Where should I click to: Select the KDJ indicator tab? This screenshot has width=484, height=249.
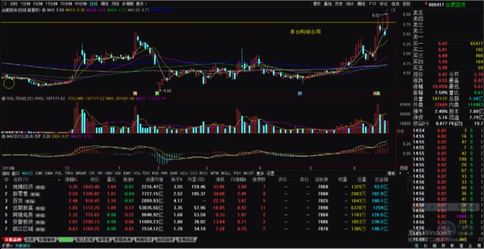[x=183, y=173]
